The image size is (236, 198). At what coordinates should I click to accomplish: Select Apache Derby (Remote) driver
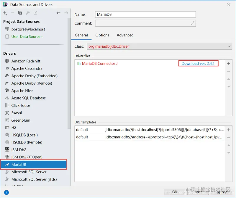[32, 83]
